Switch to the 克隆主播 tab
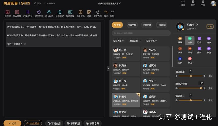 (x=132, y=25)
